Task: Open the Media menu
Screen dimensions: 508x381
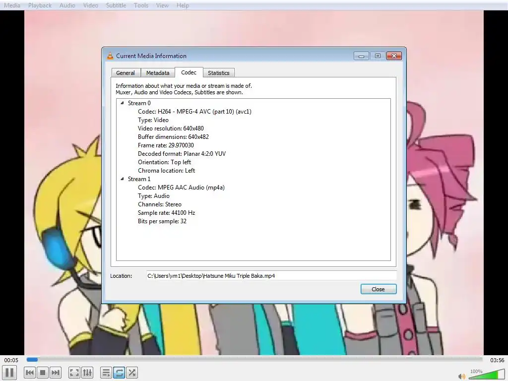Action: click(x=12, y=5)
